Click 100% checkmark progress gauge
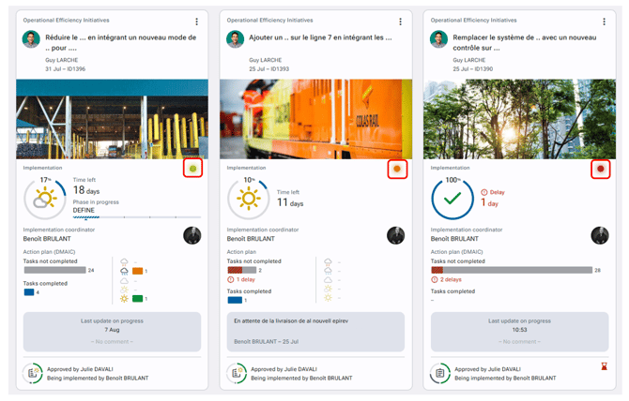 tap(453, 198)
